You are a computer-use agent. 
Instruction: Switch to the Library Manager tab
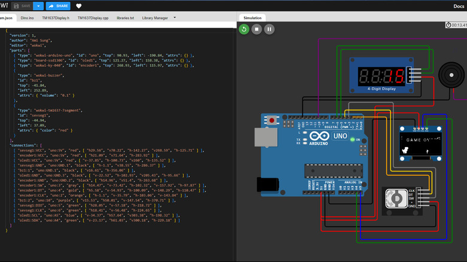(x=154, y=18)
